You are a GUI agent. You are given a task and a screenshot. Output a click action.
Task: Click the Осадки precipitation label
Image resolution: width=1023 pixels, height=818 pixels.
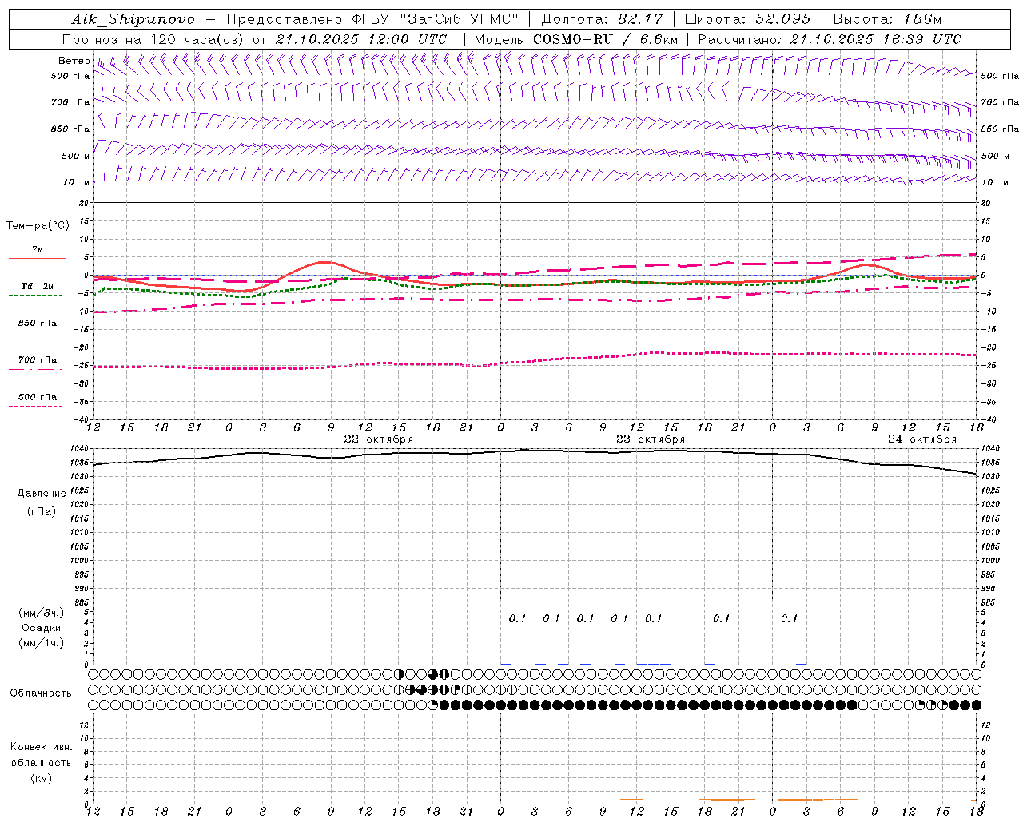42,628
